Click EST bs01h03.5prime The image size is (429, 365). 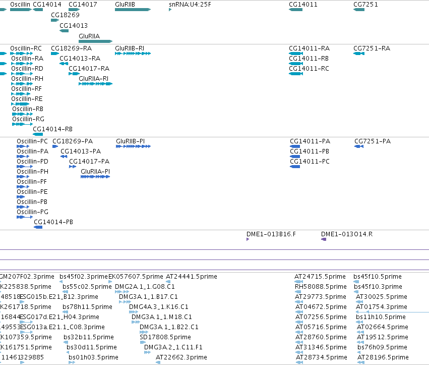(x=93, y=357)
